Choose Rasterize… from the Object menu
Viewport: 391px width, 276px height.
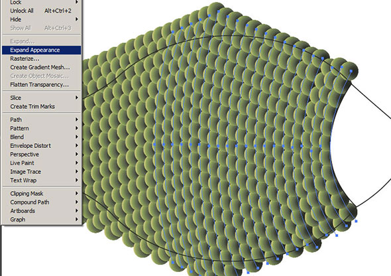41,58
